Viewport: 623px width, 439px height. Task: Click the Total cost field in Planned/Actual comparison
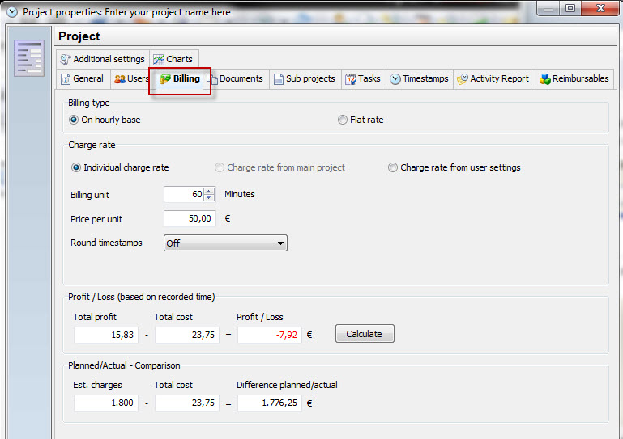click(x=187, y=403)
